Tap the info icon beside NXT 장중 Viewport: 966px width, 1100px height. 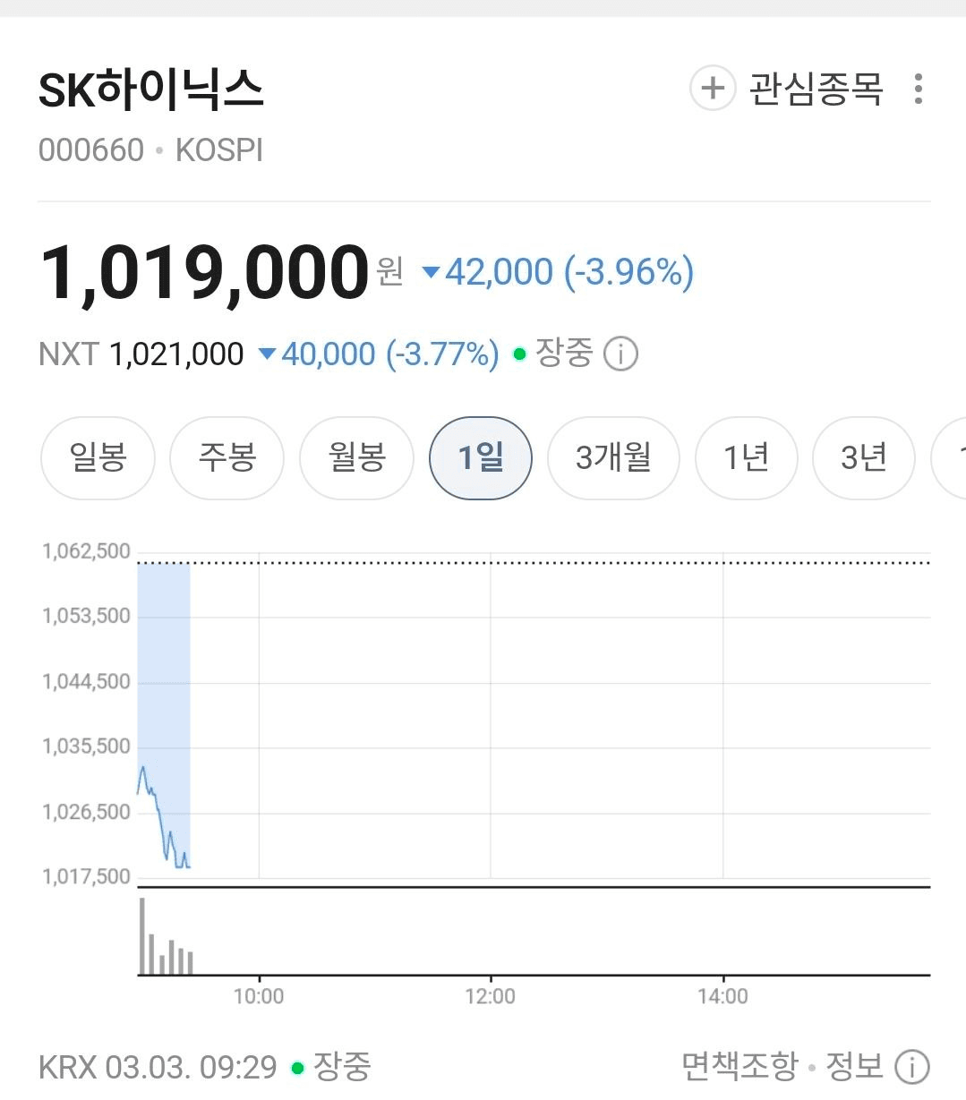click(620, 354)
